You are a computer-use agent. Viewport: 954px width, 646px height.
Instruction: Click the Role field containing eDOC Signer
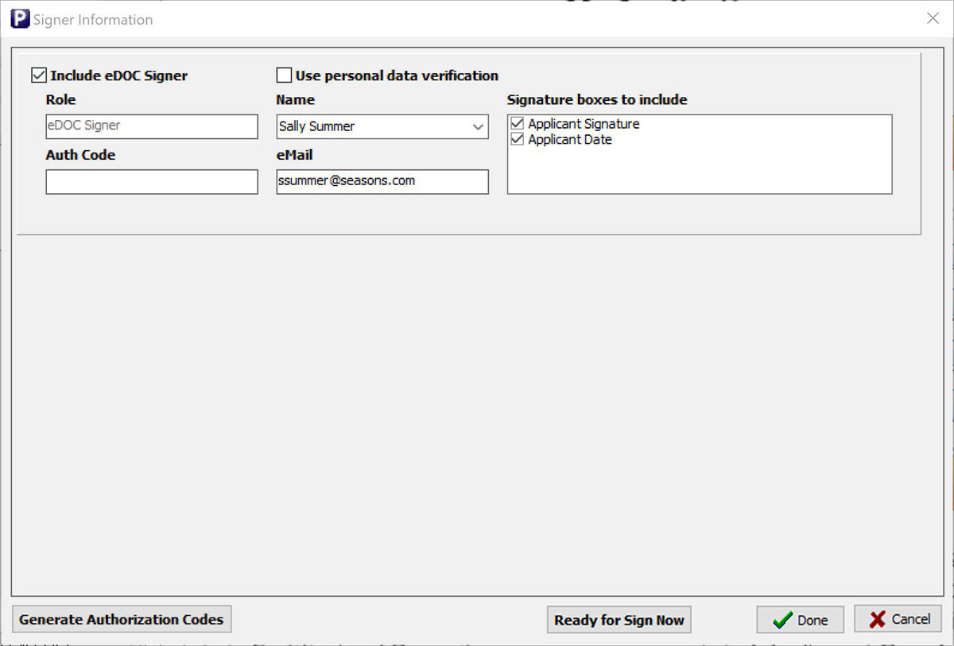tap(152, 126)
